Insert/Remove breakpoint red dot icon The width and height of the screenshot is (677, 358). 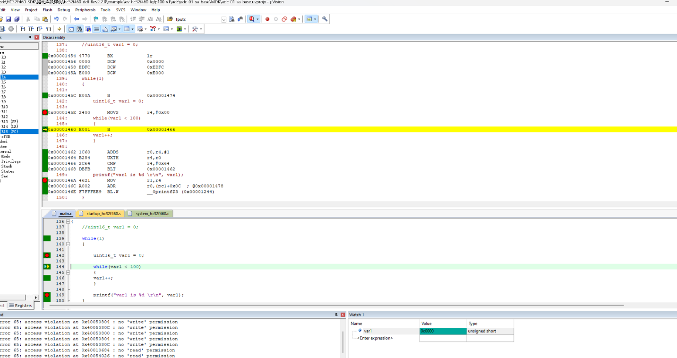[267, 19]
